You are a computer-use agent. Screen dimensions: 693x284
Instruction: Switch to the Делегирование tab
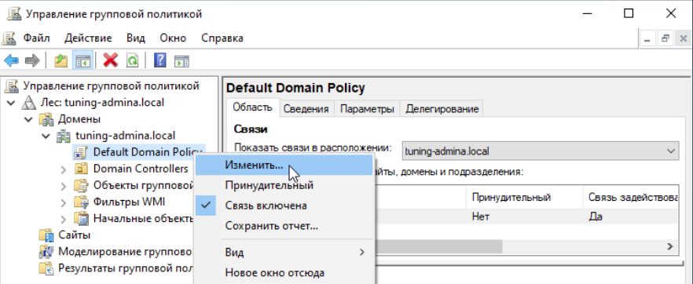(x=442, y=109)
